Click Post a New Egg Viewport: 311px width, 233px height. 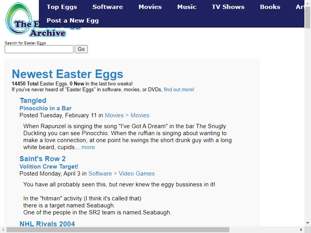pos(73,21)
